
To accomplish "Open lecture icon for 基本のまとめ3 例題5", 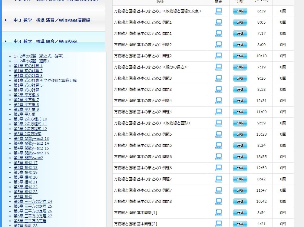I will 219,134.
